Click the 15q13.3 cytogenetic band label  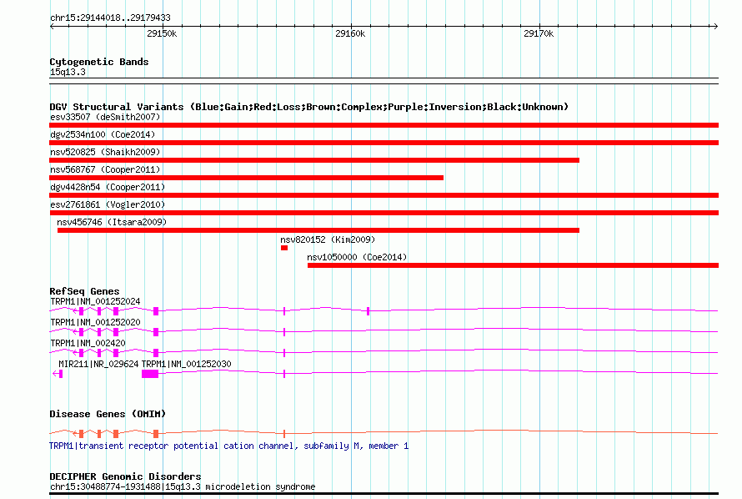[x=68, y=72]
